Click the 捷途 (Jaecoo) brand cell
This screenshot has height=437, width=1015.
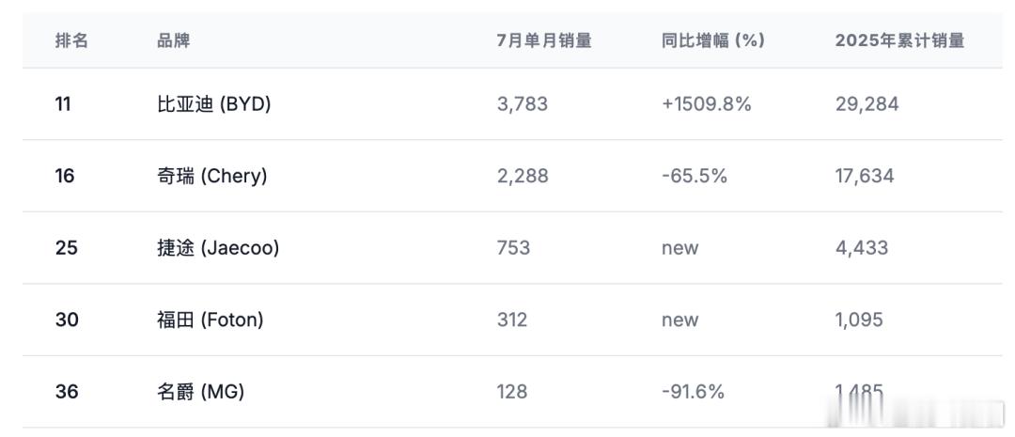tap(217, 247)
